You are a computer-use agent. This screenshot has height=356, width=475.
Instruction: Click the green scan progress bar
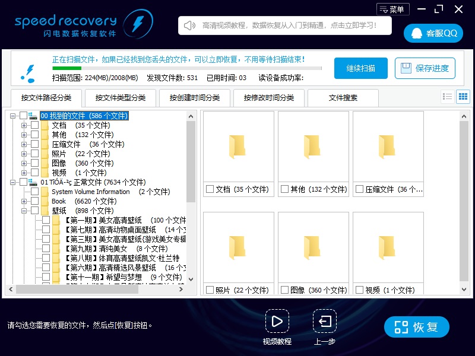pos(66,68)
